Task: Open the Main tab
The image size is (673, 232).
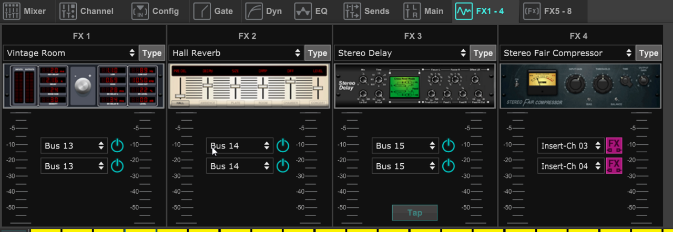Action: pos(424,11)
